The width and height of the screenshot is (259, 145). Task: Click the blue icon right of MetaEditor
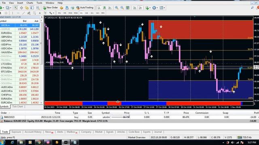pos(67,8)
